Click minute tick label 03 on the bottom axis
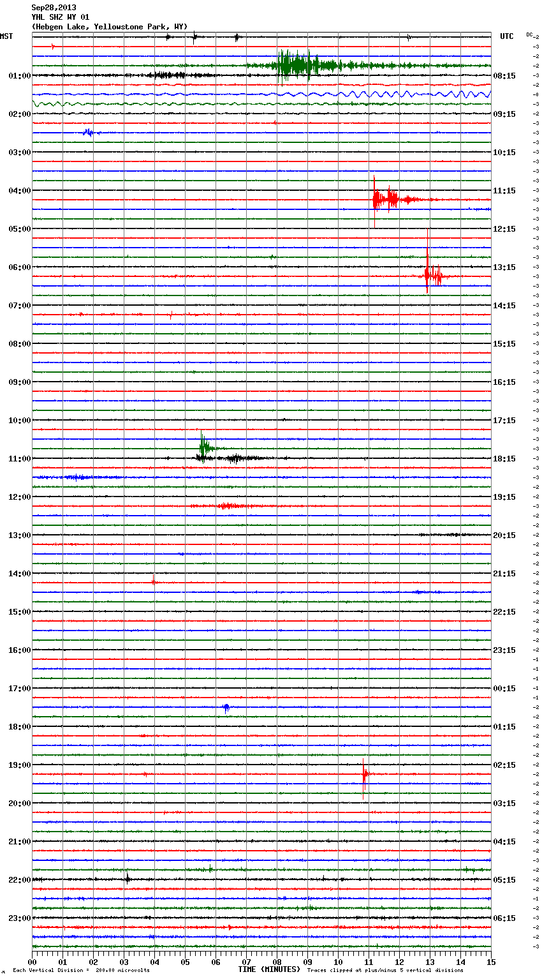Image resolution: width=542 pixels, height=979 pixels. coord(124,962)
